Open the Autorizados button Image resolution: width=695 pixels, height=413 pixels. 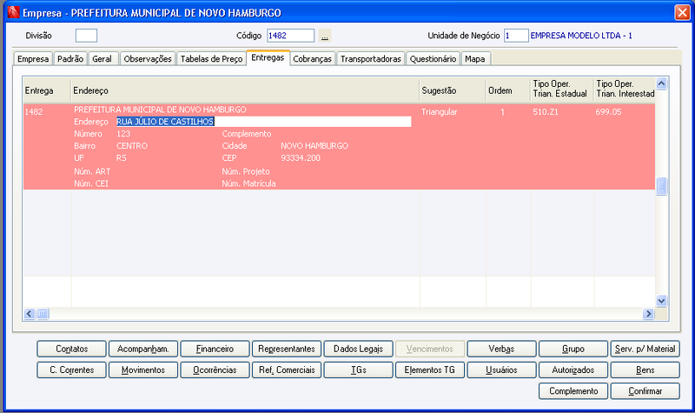pos(573,370)
